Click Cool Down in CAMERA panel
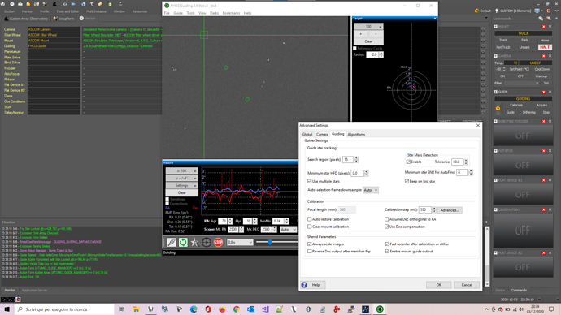This screenshot has width=561, height=315. 541,69
